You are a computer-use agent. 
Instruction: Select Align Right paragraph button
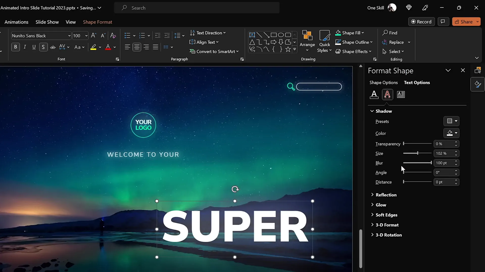click(146, 47)
